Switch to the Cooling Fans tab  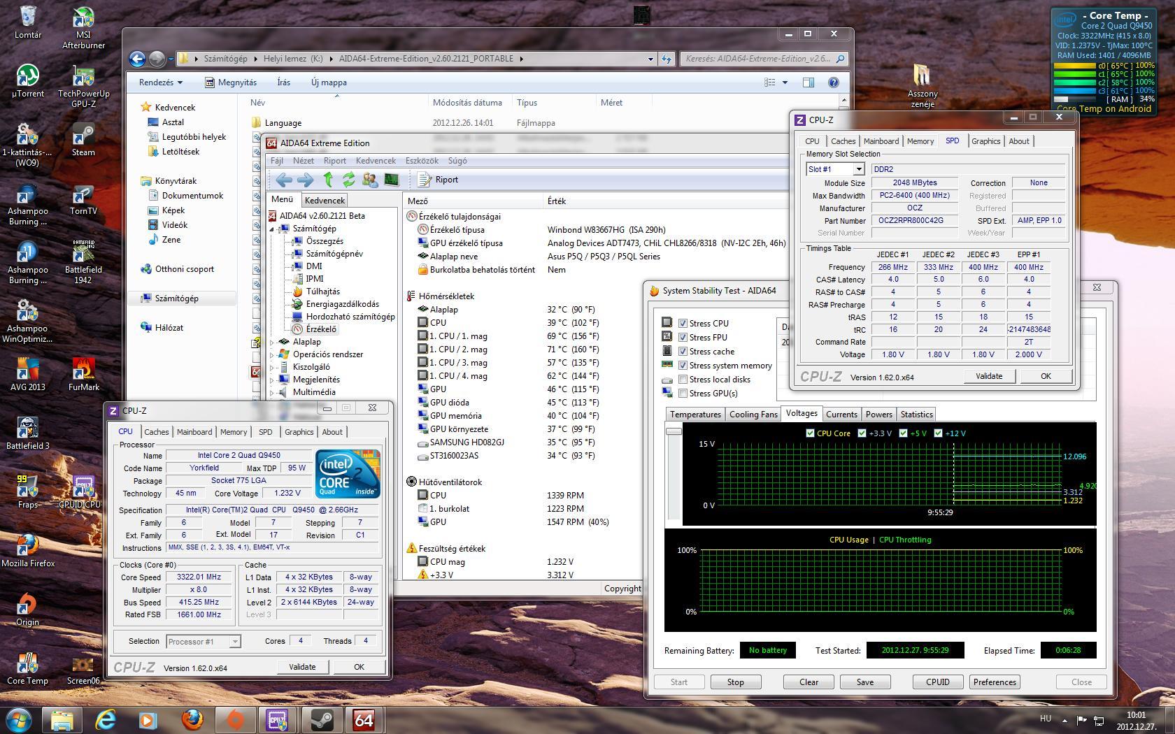[753, 415]
